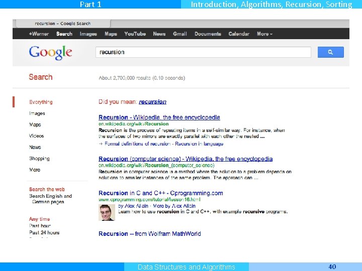Limit results to Past hour

coord(40,226)
